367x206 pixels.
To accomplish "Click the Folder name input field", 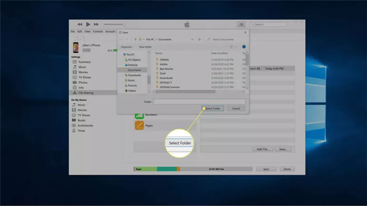I will [x=199, y=102].
